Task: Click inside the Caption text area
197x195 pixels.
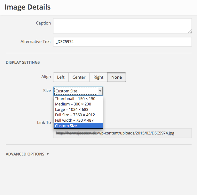Action: pos(122,26)
